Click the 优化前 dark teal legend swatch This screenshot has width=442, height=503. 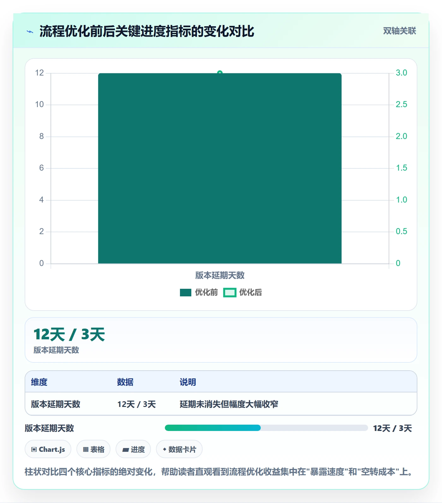pos(186,293)
